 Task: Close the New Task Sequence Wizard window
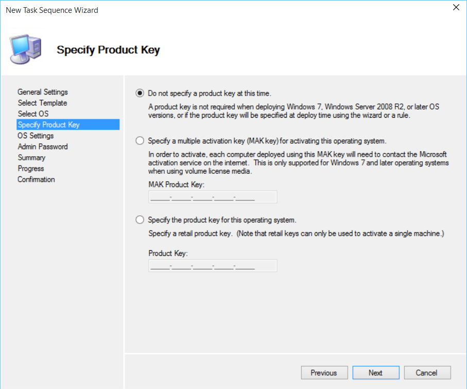(456, 8)
